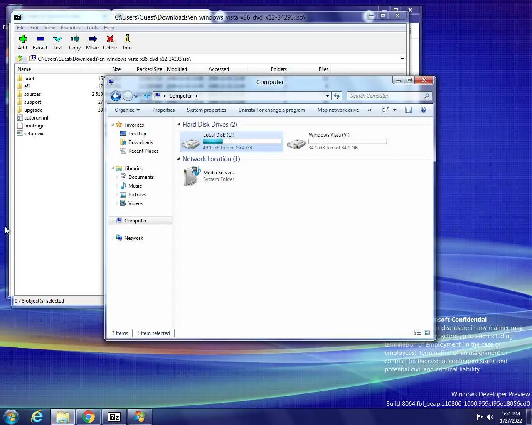Image resolution: width=532 pixels, height=425 pixels.
Task: Click the Forward button in Computer window
Action: (128, 96)
